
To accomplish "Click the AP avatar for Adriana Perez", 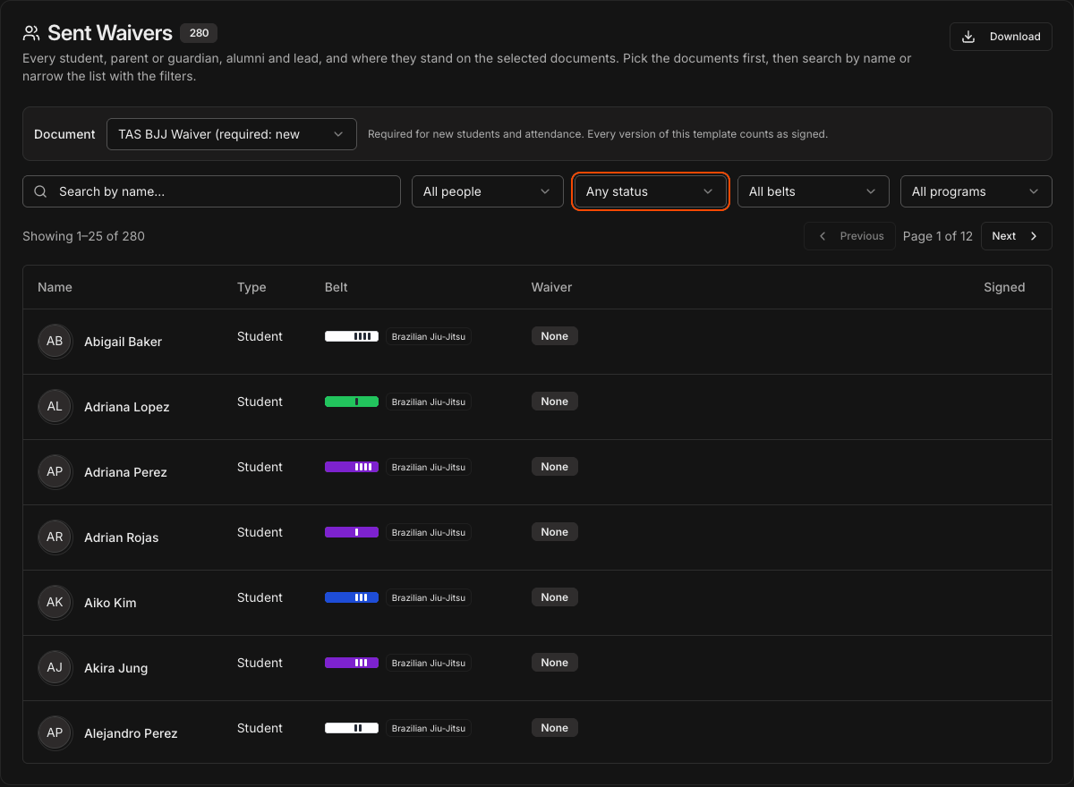I will point(55,472).
